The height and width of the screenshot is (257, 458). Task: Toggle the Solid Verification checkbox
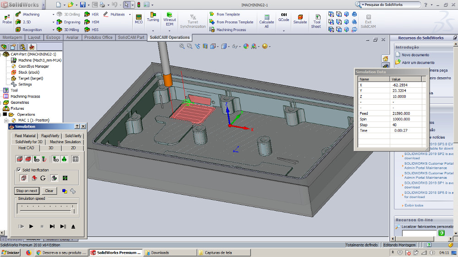point(19,170)
